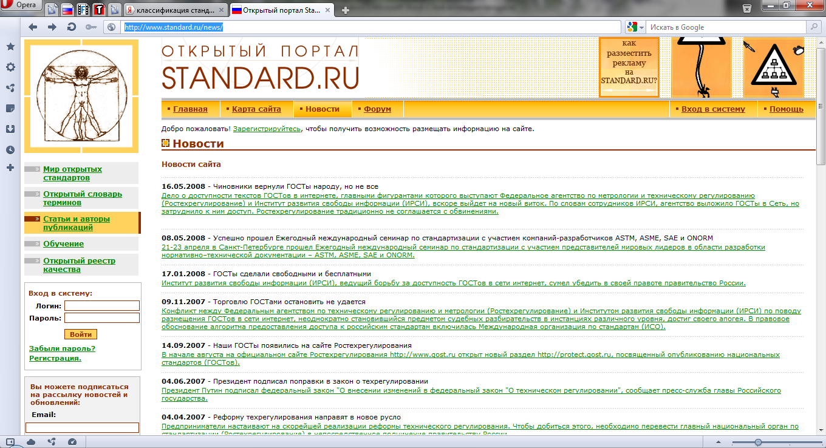The width and height of the screenshot is (826, 448).
Task: Select the 'Новости' navigation item
Action: click(323, 109)
